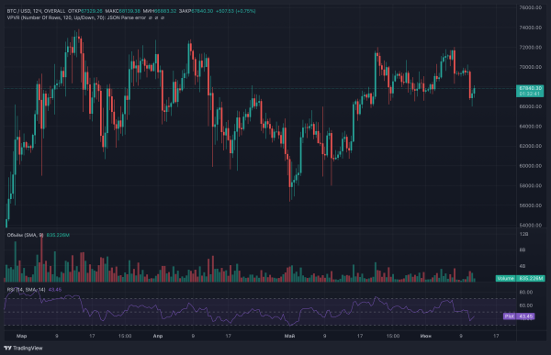Click the tallest red volume bar in March

[x=42, y=257]
